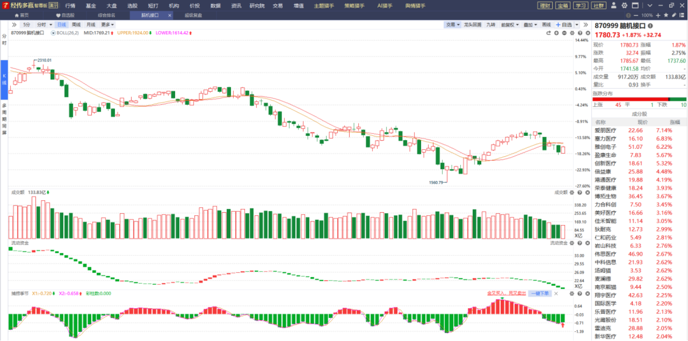Open the settings gear in title bar
Screen dimensions: 688x341
[x=625, y=5]
